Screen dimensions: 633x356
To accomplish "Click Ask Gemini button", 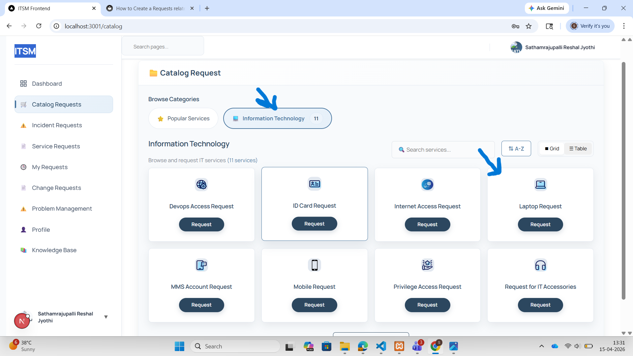I will point(547,8).
